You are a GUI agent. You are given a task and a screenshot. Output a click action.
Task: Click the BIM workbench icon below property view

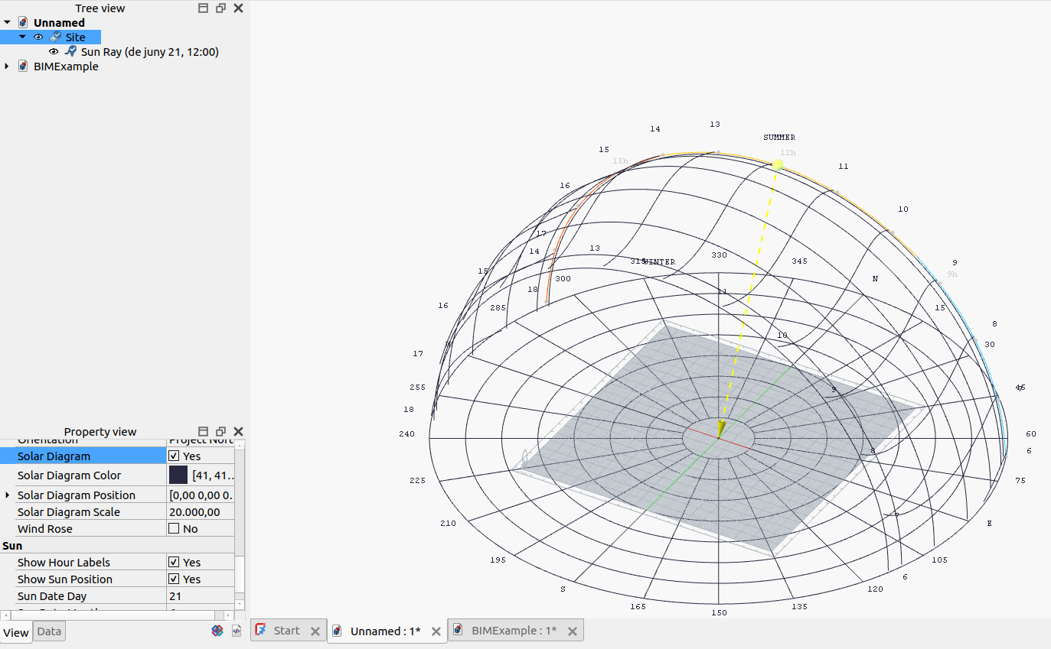click(x=217, y=631)
